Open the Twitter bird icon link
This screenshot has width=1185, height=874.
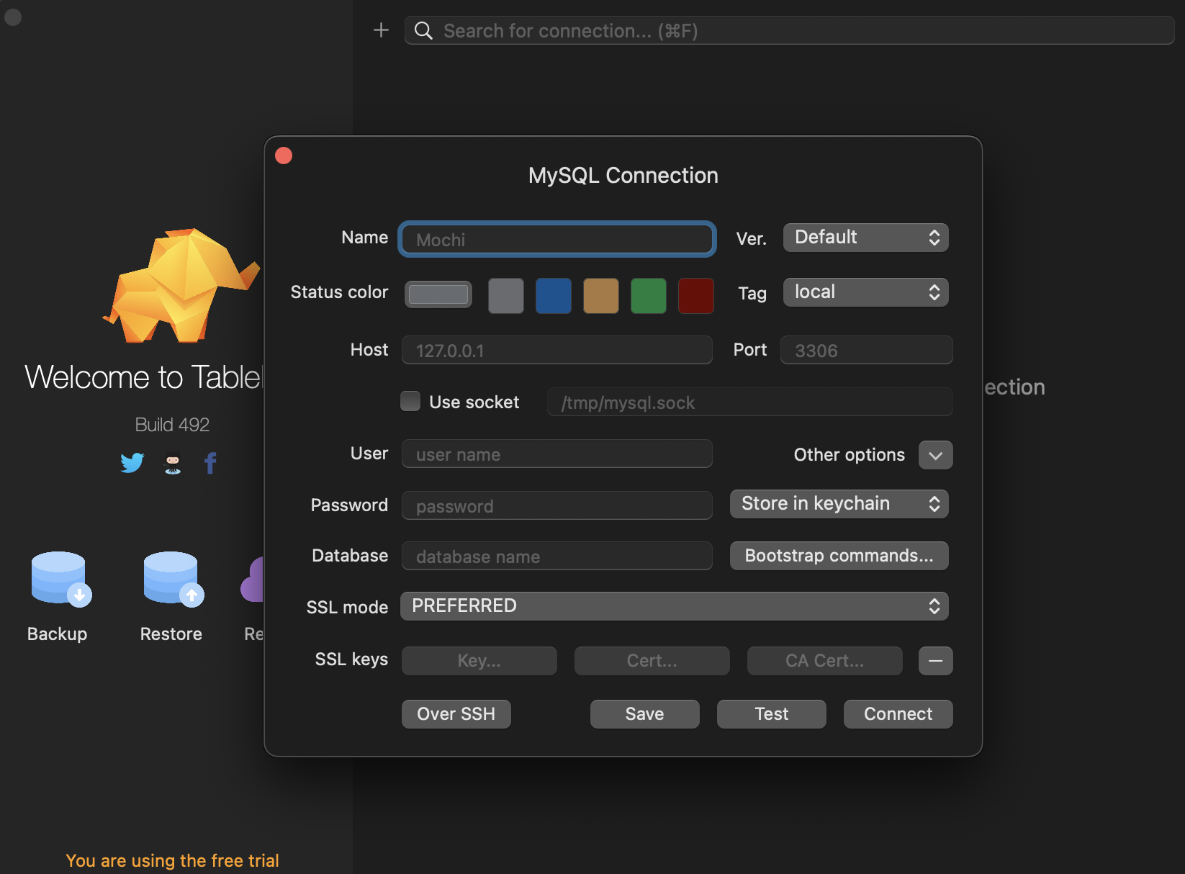(x=132, y=462)
